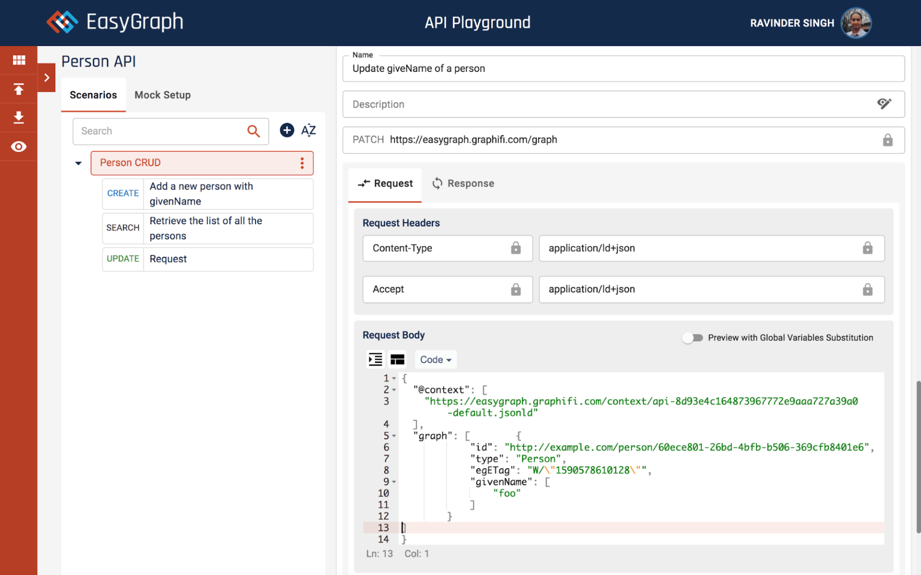This screenshot has width=921, height=575.
Task: Toggle the eye visibility icon in sidebar
Action: pos(19,147)
